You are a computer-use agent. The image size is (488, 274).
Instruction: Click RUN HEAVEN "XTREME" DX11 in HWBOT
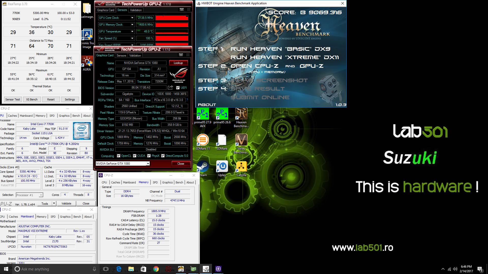tap(285, 57)
